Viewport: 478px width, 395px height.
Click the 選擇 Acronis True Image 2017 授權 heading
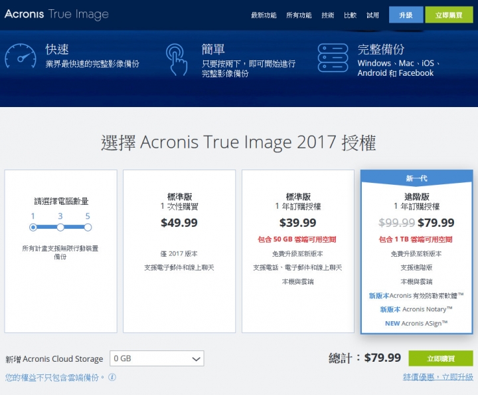[x=238, y=142]
